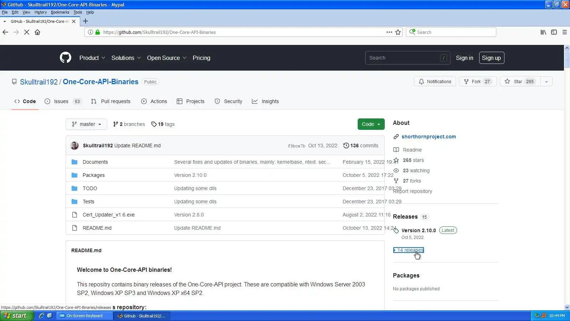Screen dimensions: 570x321
Task: Open the green Code dropdown button
Action: [371, 124]
